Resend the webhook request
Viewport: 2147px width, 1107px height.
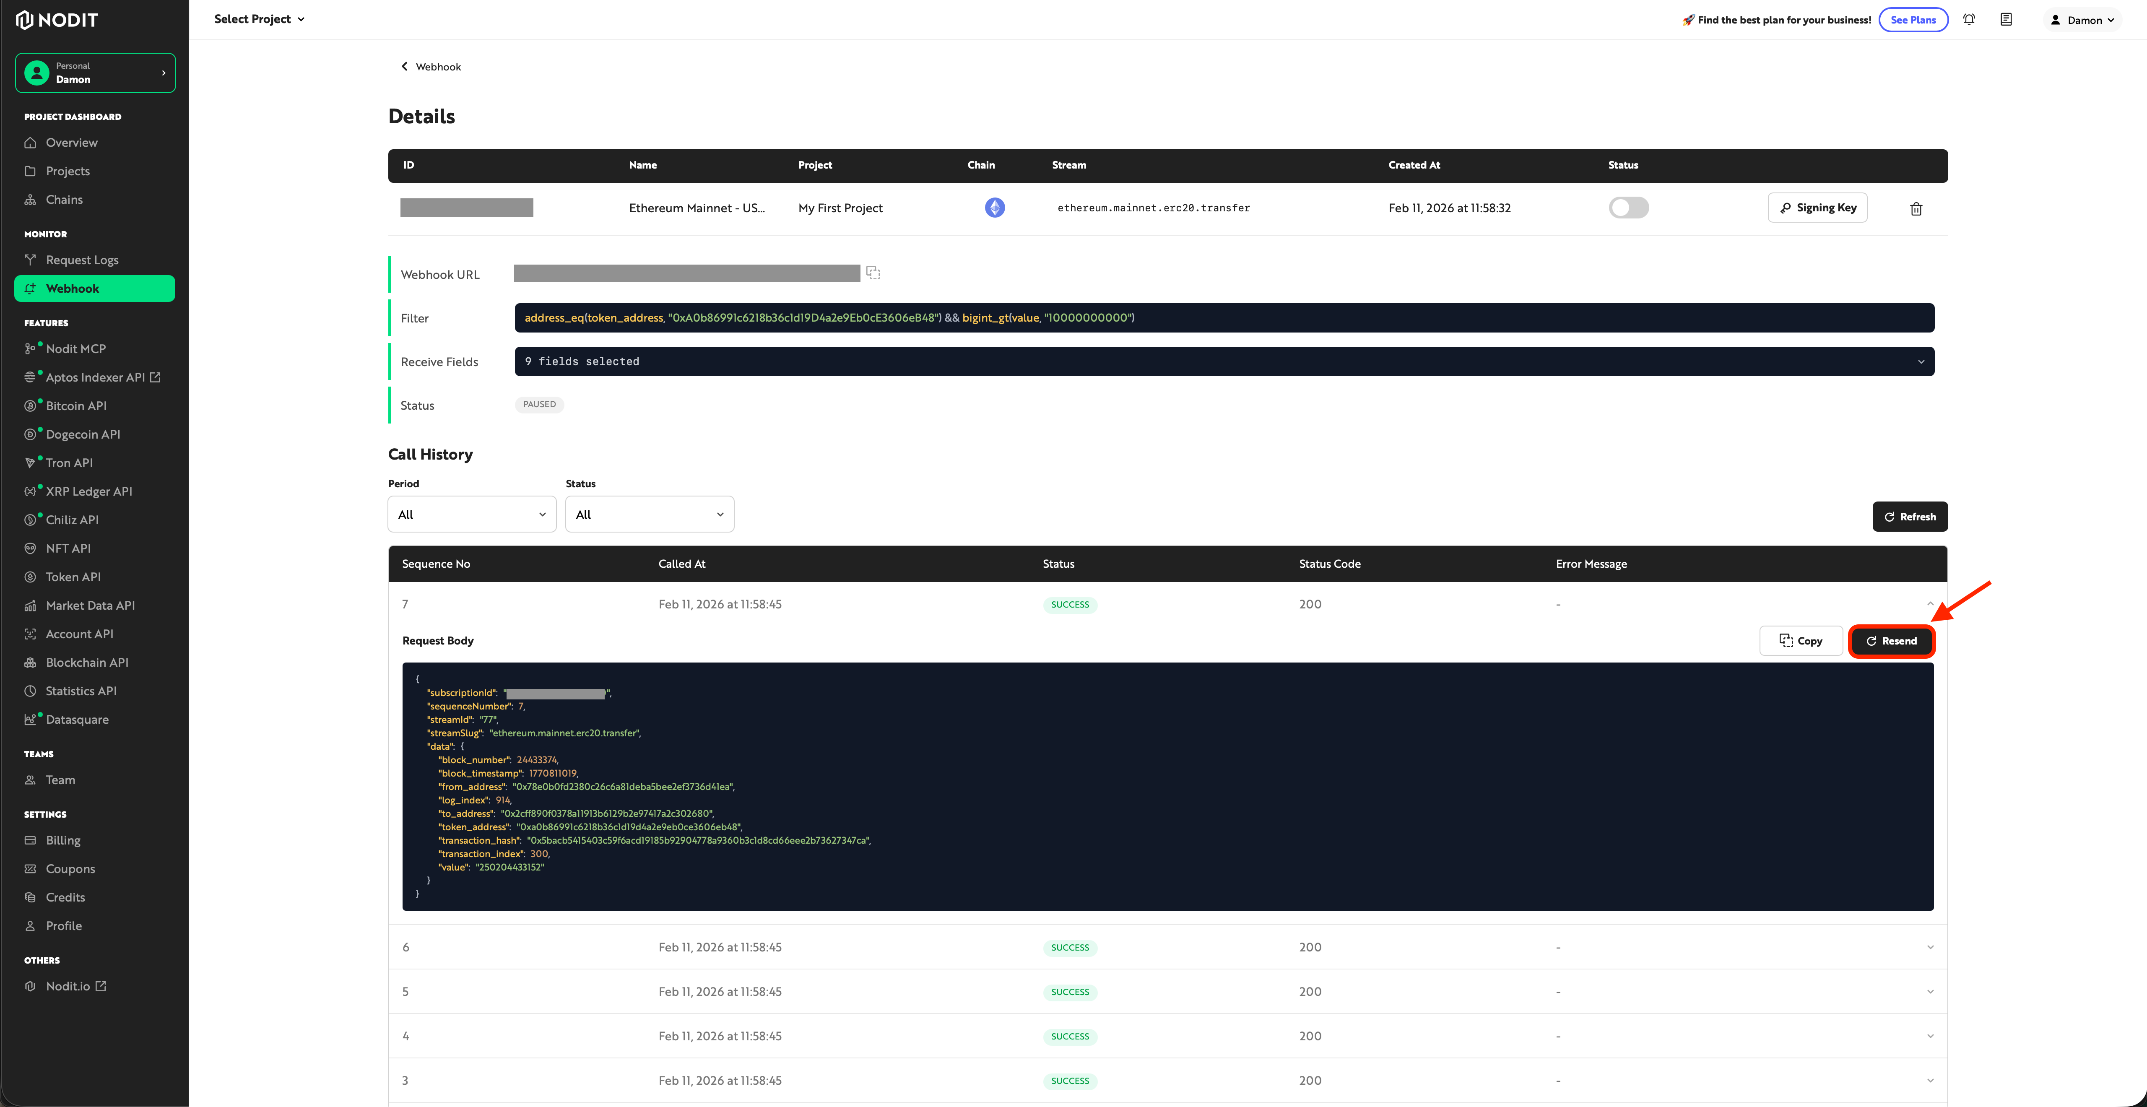tap(1891, 641)
